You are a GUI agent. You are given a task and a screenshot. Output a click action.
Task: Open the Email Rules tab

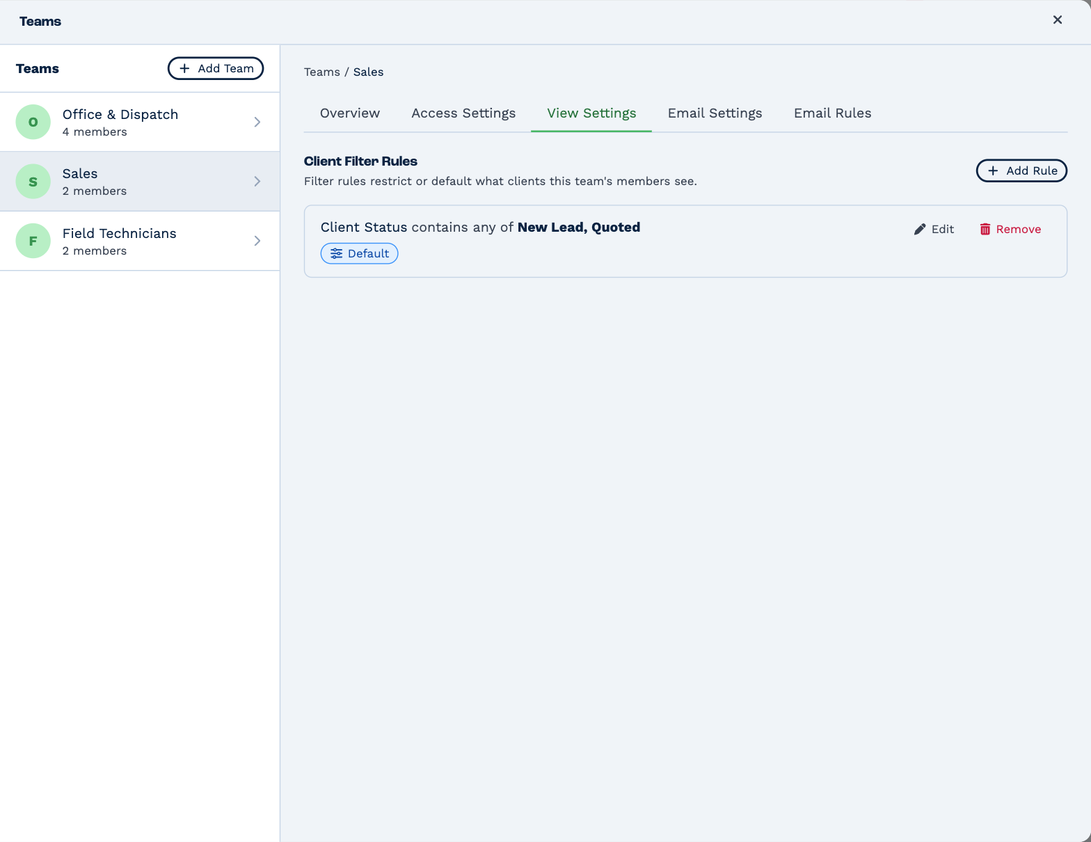click(832, 113)
